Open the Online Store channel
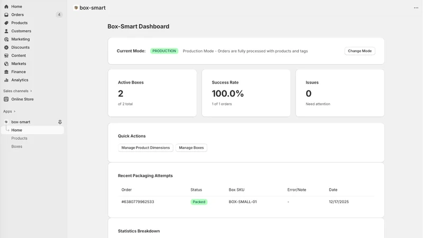The width and height of the screenshot is (423, 238). (22, 99)
